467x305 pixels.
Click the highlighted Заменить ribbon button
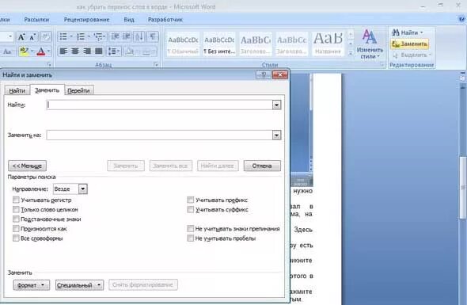click(410, 44)
